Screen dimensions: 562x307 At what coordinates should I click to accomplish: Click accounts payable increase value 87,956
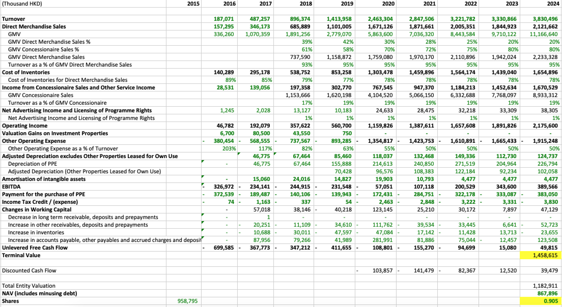(262, 240)
